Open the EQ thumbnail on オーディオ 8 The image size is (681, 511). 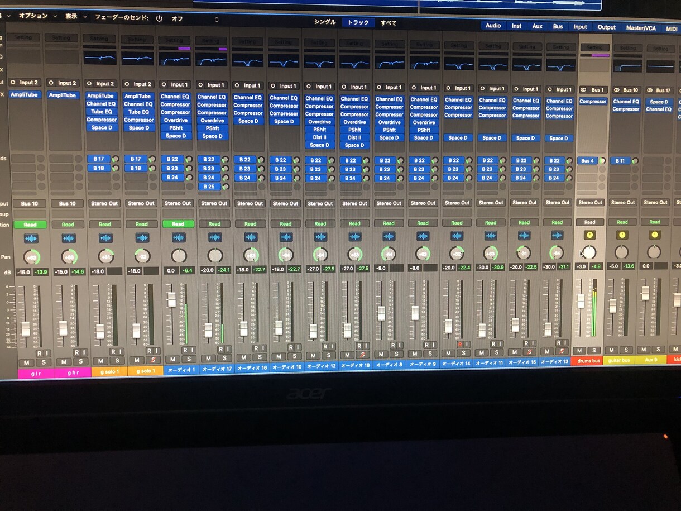(389, 61)
